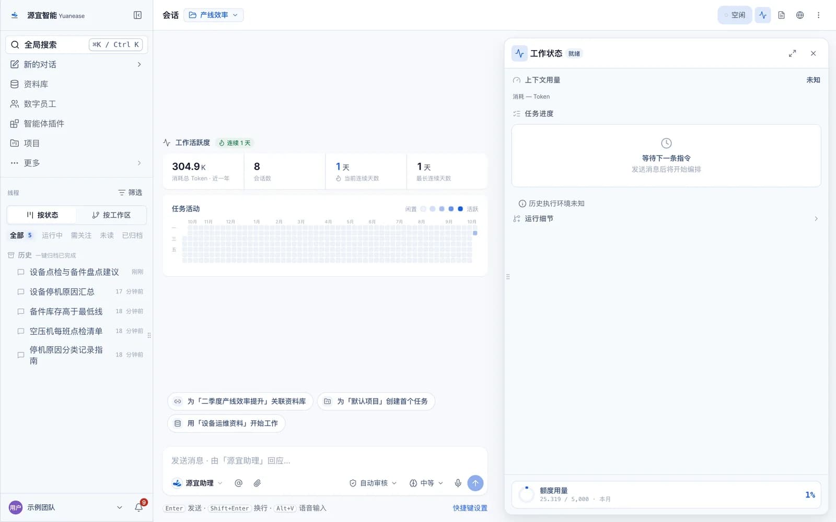Screen dimensions: 836x522
Task: Click the message input field
Action: click(x=325, y=460)
